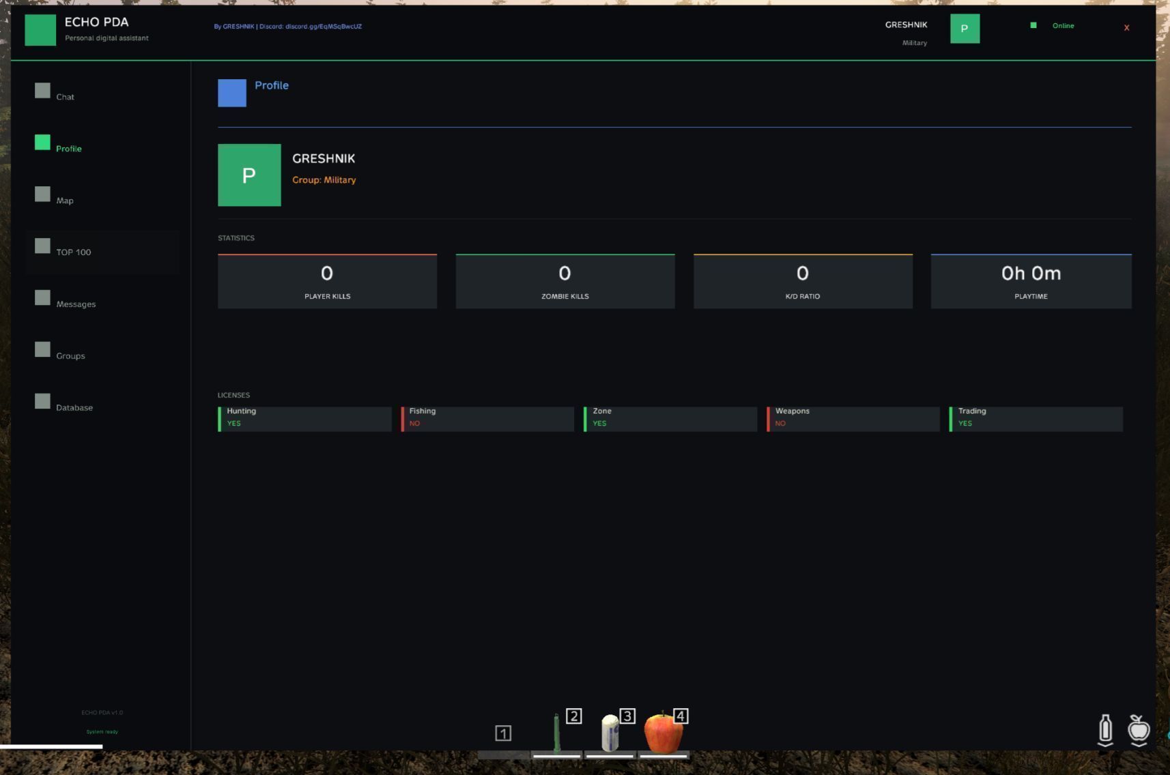Click the Fishing license entry
Viewport: 1170px width, 775px height.
click(487, 419)
